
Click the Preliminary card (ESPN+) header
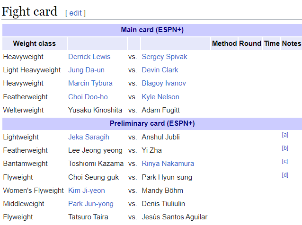[152, 123]
